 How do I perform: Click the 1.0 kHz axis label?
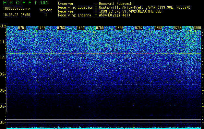coord(3,58)
